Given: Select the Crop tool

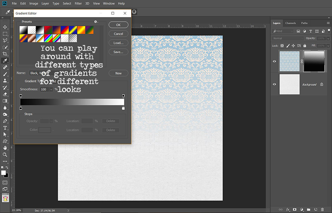Looking at the screenshot, I should click(5, 54).
